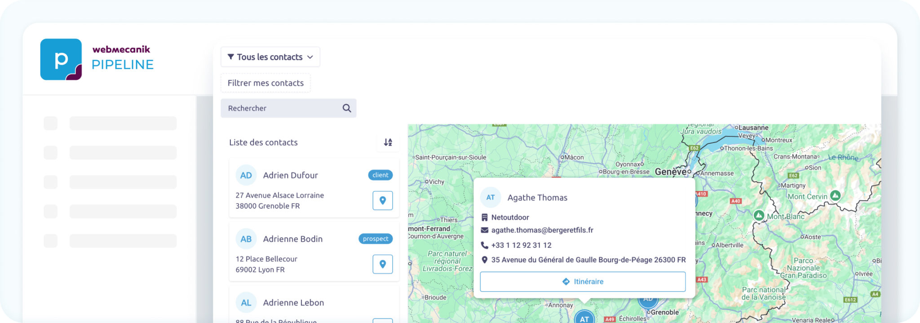
Task: Click the Grenoble label on the map
Action: [664, 312]
